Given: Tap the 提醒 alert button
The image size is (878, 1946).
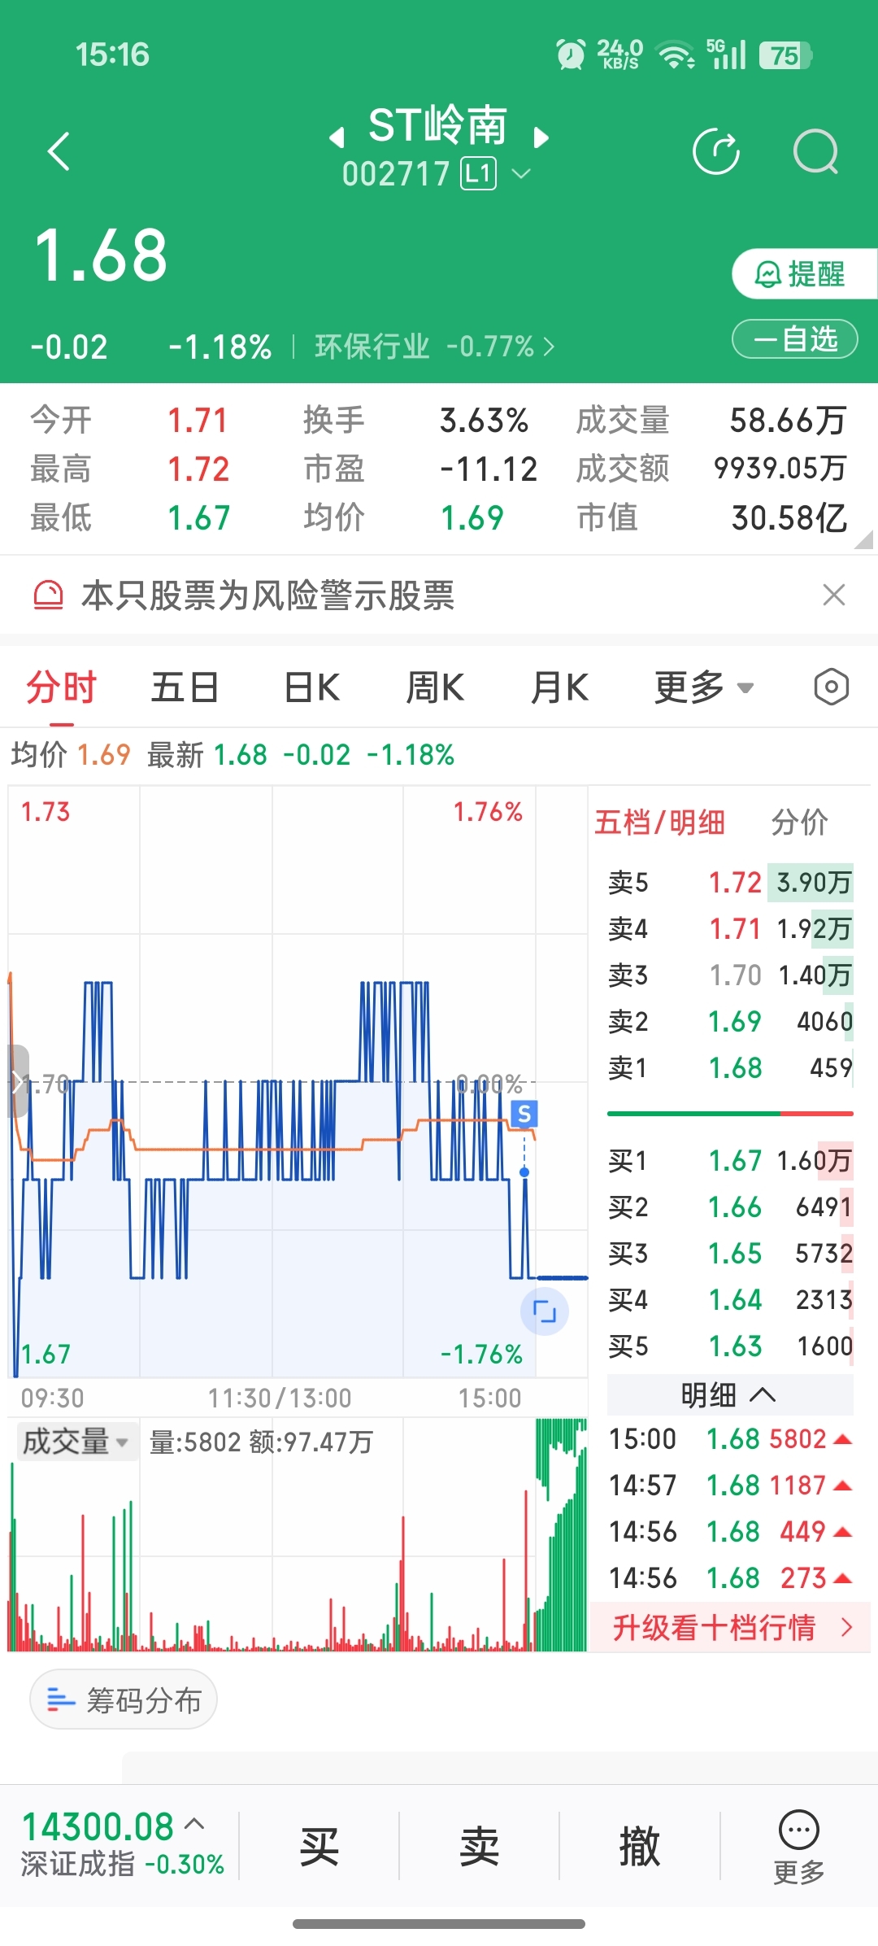Looking at the screenshot, I should click(x=804, y=274).
